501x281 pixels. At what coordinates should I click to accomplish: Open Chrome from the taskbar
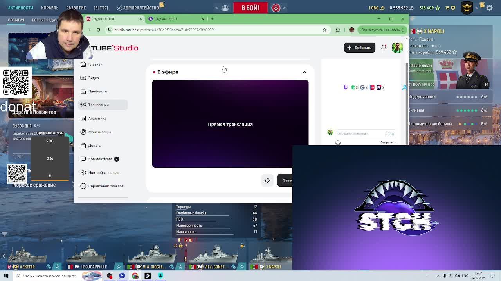(135, 276)
